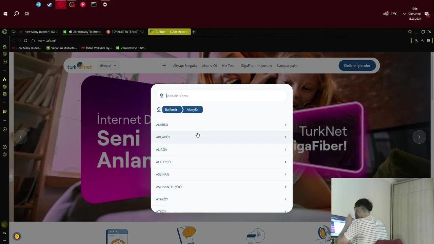Viewport: 434px width, 244px height.
Task: Open Task View on the taskbar
Action: (27, 14)
